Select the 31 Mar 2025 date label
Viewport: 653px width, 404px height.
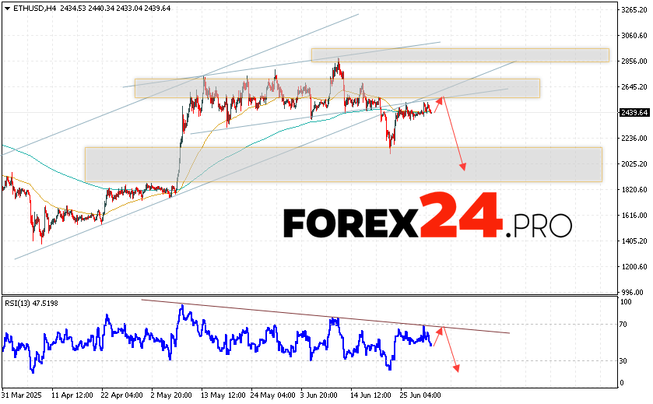tap(23, 395)
